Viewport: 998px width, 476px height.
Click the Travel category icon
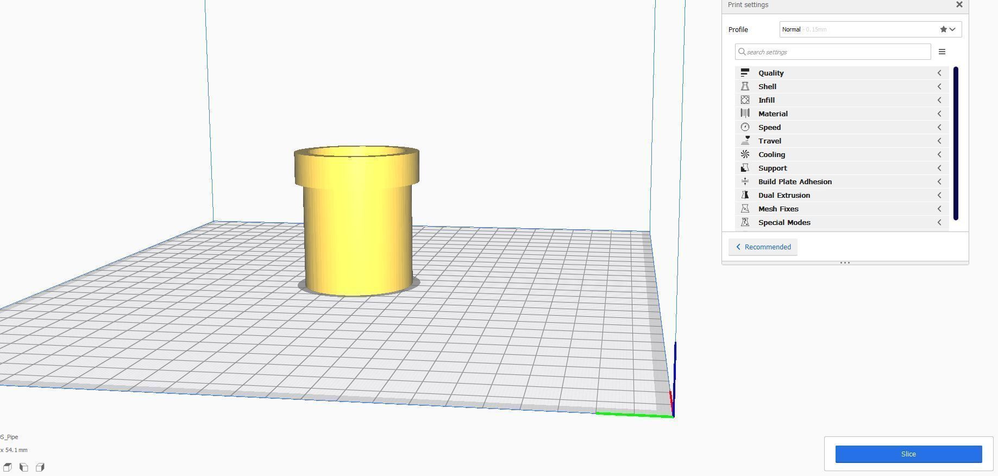click(x=745, y=141)
